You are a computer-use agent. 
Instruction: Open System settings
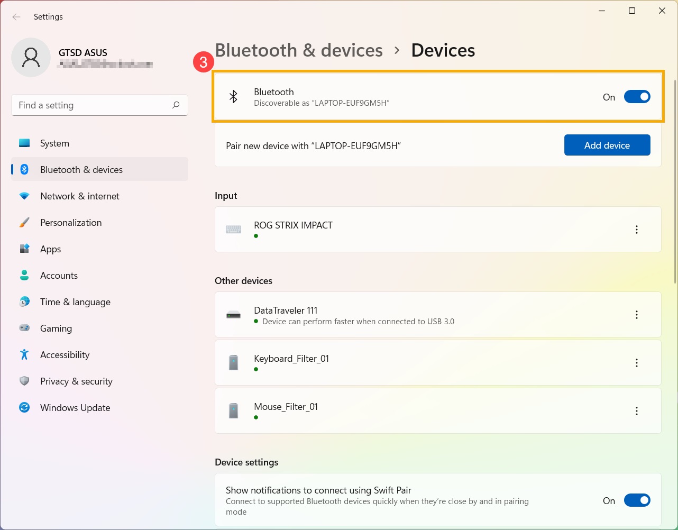click(99, 143)
